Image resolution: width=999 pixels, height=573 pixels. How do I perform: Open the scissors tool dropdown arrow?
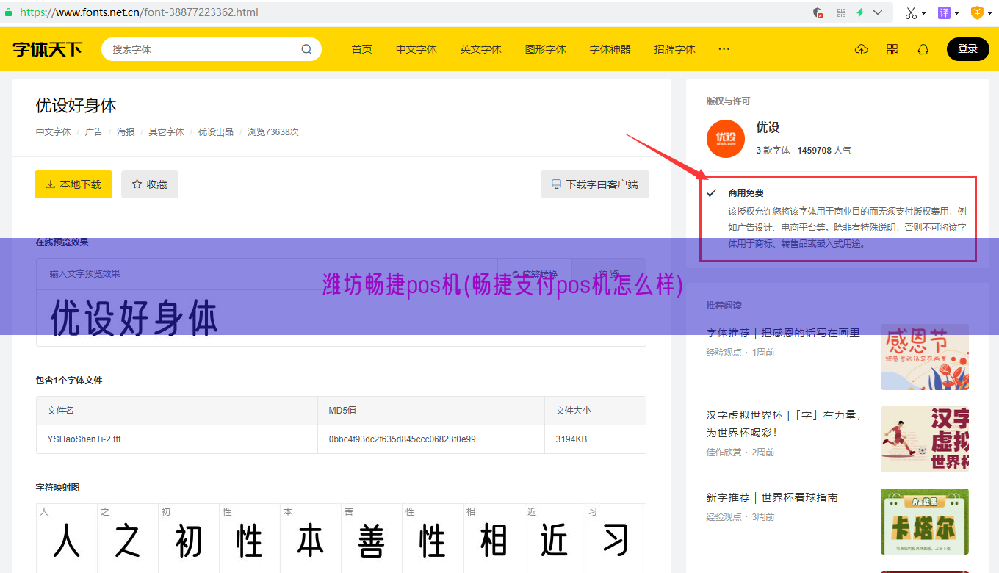click(x=924, y=13)
